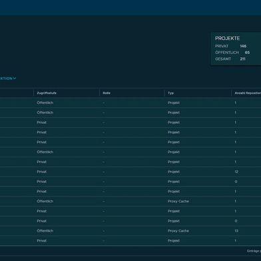Click Projekt type in 12-repositories row

point(174,172)
